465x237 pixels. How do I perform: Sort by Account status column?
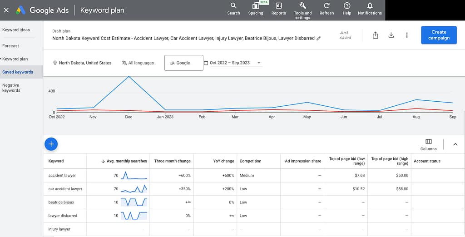click(x=427, y=161)
